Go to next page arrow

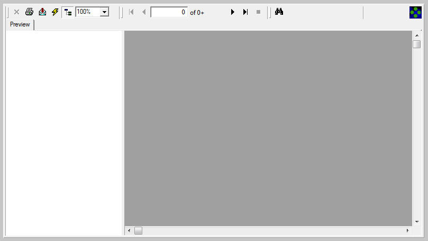tap(233, 12)
